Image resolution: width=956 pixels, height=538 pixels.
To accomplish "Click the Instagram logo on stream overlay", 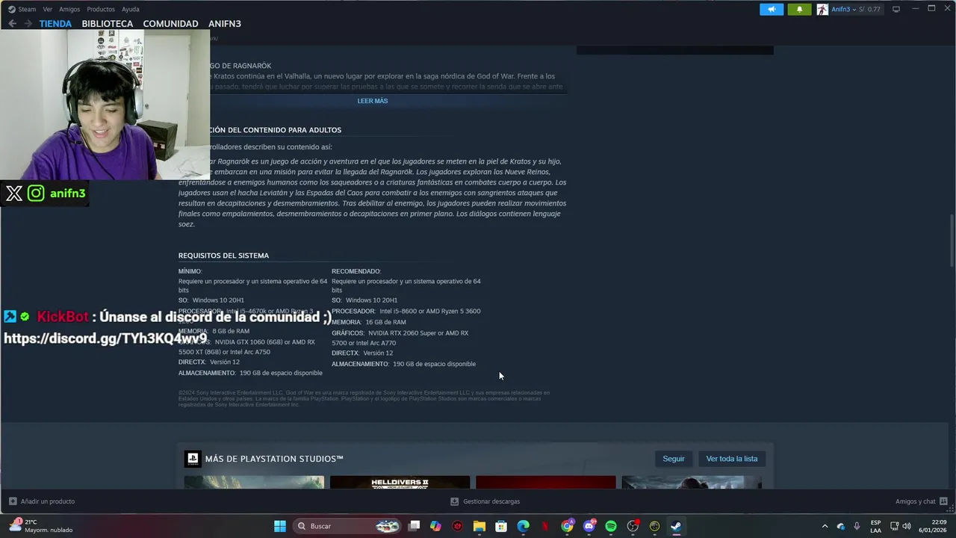I will tap(36, 194).
